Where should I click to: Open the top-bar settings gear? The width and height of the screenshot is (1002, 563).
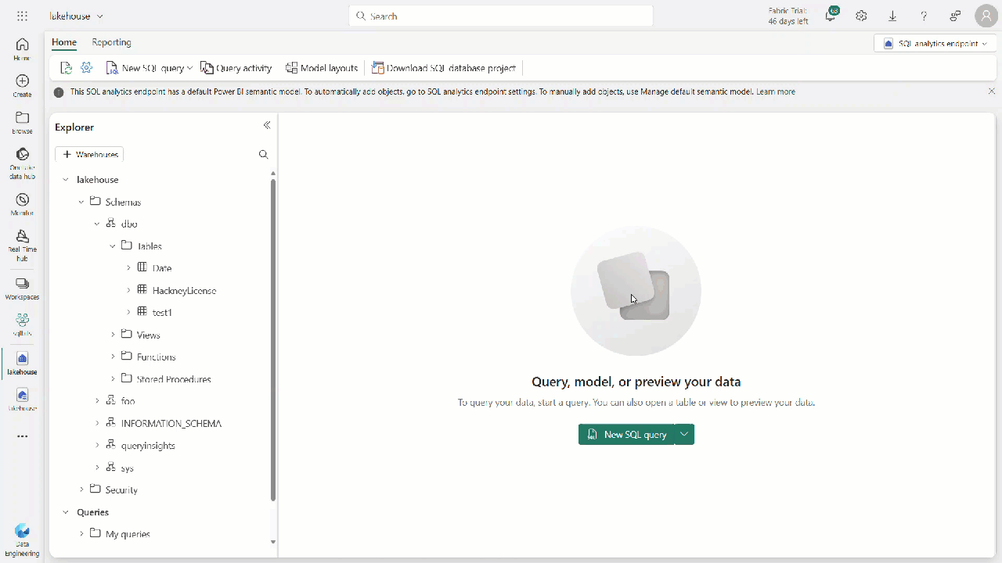coord(861,16)
